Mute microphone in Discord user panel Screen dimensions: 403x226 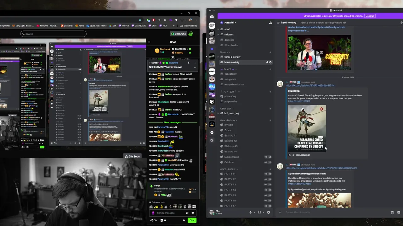pos(251,212)
